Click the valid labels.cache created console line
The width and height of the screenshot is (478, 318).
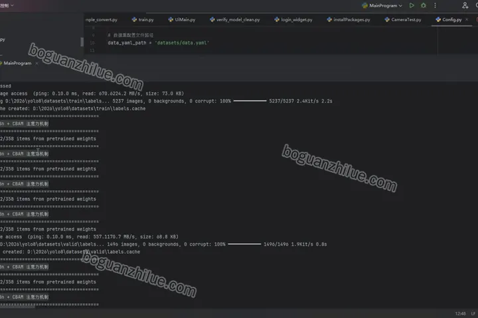(71, 252)
